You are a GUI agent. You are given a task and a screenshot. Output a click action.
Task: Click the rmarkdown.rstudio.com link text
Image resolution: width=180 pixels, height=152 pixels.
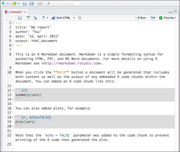point(71,63)
